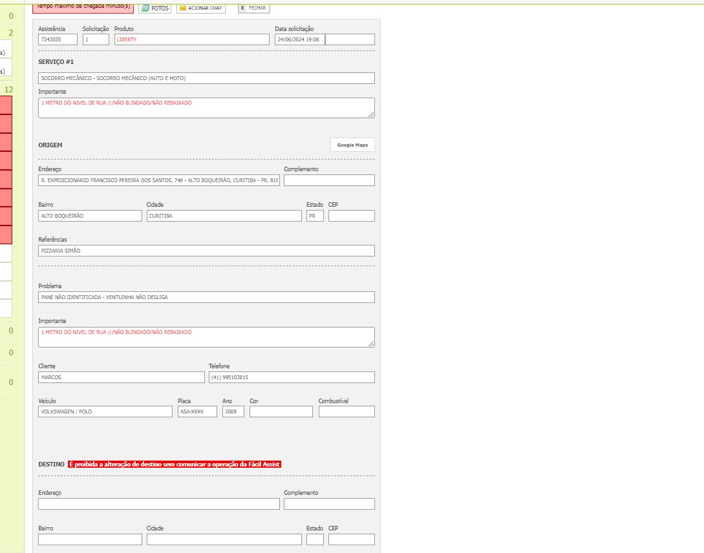This screenshot has width=704, height=553.
Task: Open Google Maps for the origin
Action: [x=352, y=145]
